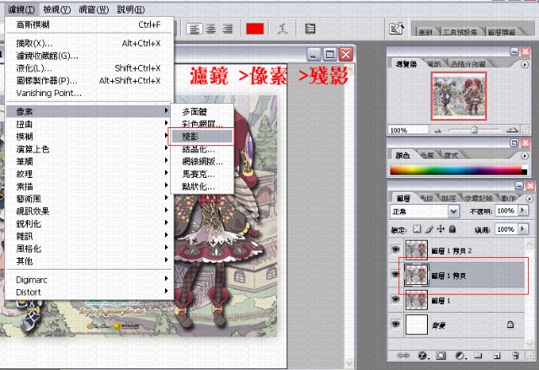Open the new adjustment layer icon
This screenshot has width=539, height=370.
pos(460,356)
